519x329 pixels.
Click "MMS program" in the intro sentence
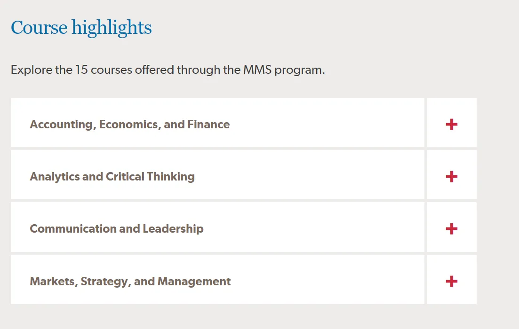point(284,70)
